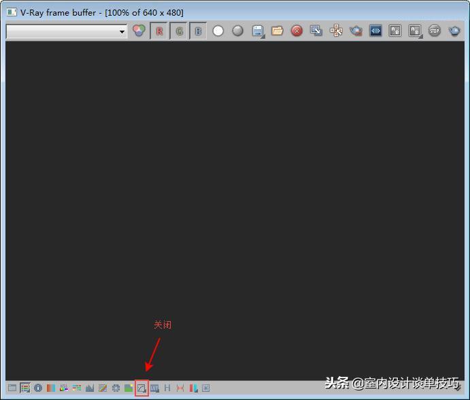Screen dimensions: 470x400
Task: Click the first A/B compare icon
Action: coord(395,31)
